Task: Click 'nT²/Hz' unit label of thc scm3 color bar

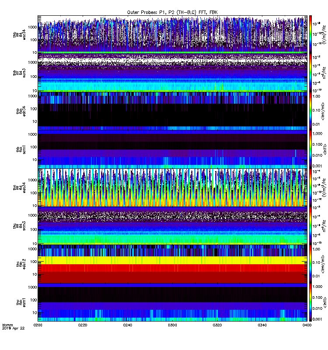Action: [324, 225]
